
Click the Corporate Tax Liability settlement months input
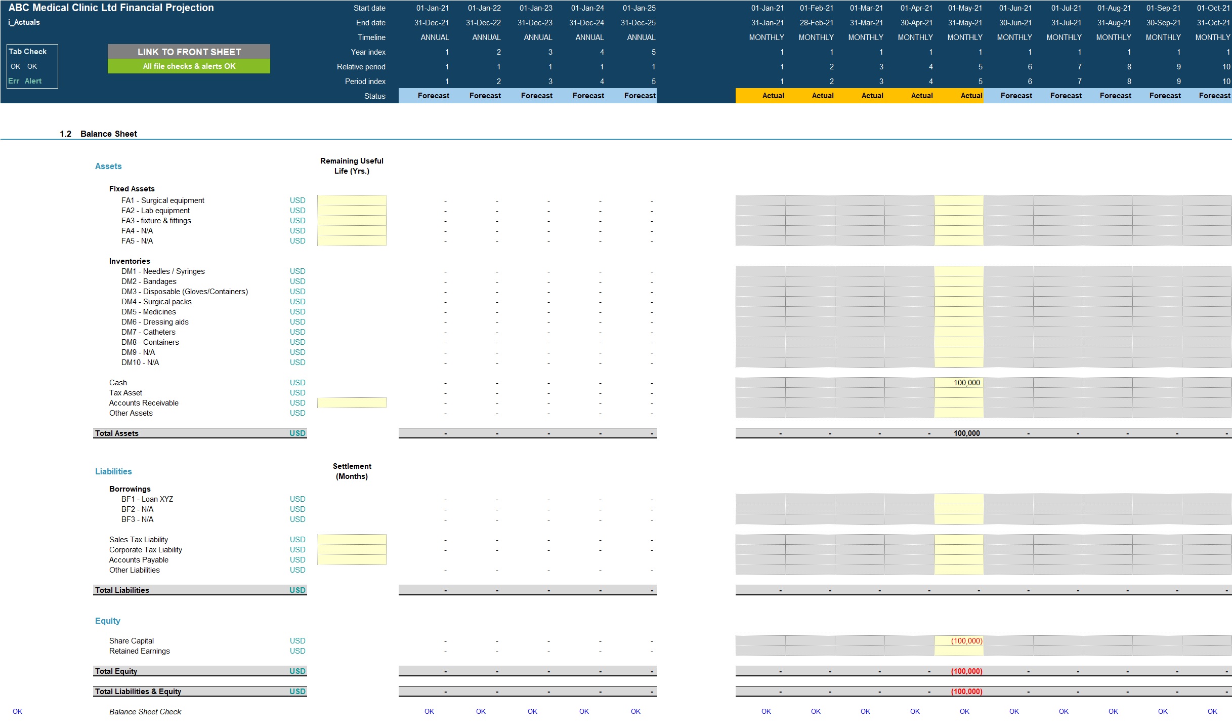pyautogui.click(x=352, y=550)
